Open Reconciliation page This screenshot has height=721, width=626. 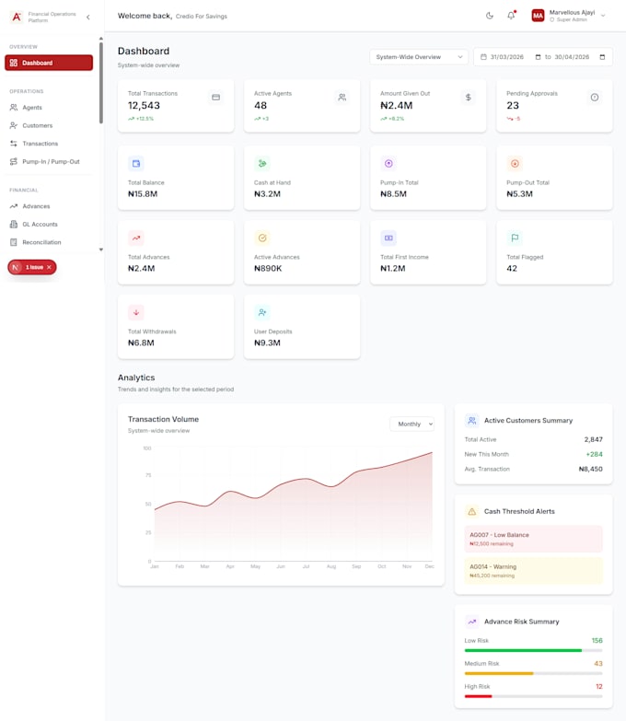point(49,242)
